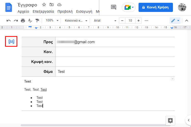Click the empty Κρυφή κοιν. field
The width and height of the screenshot is (191, 127).
click(x=115, y=62)
